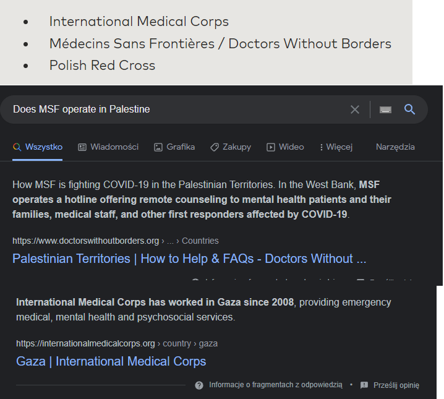Click the feedback speech-bubble icon
The width and height of the screenshot is (444, 399).
[x=364, y=385]
